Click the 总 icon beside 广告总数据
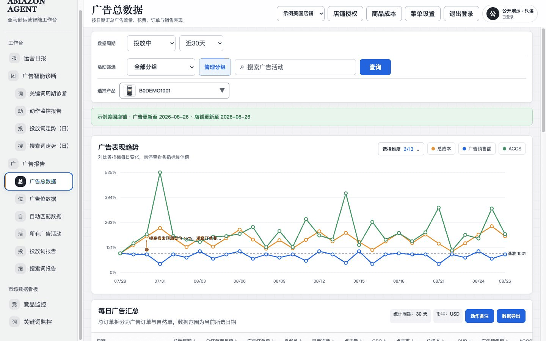 pyautogui.click(x=20, y=181)
